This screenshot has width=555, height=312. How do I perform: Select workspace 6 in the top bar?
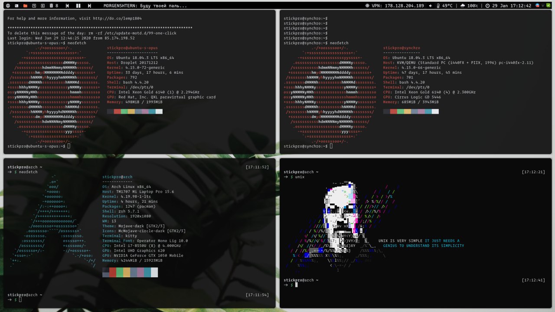tap(42, 6)
